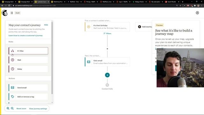
Task: Open the It's their birthday starting point
Action: pos(107,27)
